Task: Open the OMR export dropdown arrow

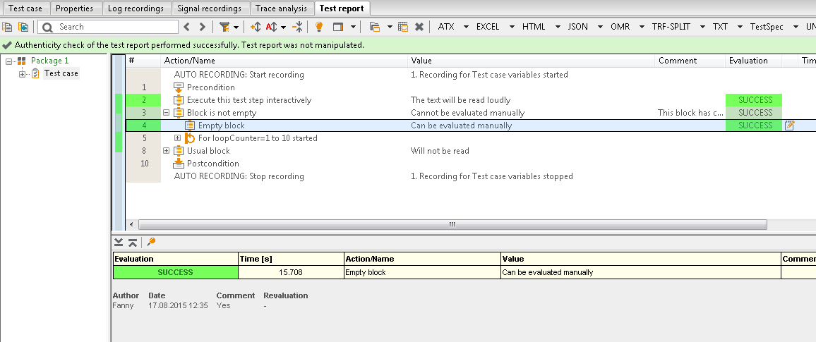Action: (x=641, y=27)
